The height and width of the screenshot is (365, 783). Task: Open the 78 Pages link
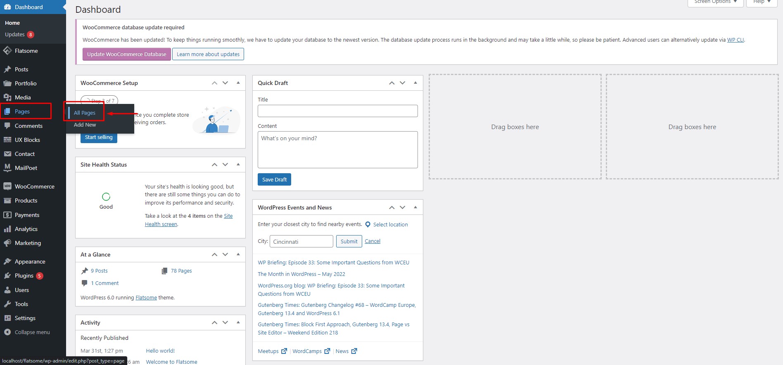(x=181, y=271)
